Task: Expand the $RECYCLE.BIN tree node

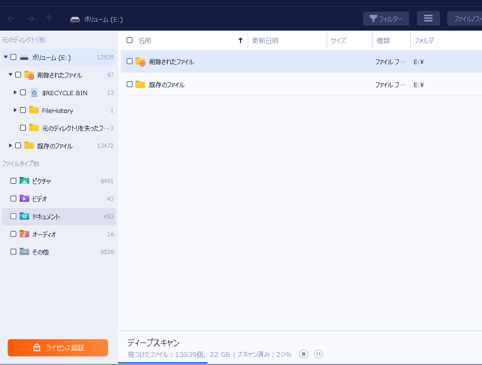Action: [15, 92]
